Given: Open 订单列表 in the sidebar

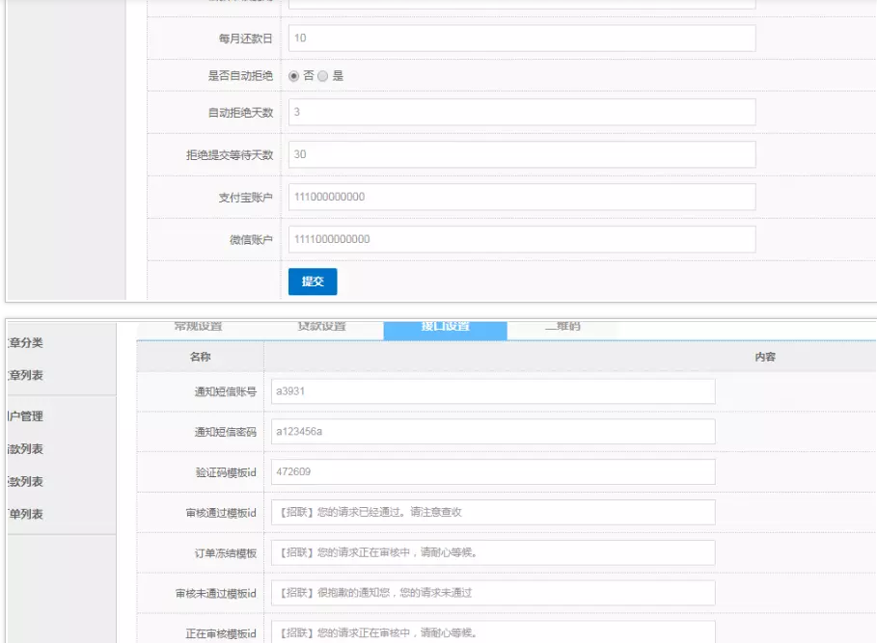Looking at the screenshot, I should point(26,514).
